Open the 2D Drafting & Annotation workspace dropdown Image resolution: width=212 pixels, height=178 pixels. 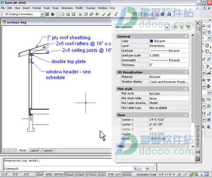42,14
